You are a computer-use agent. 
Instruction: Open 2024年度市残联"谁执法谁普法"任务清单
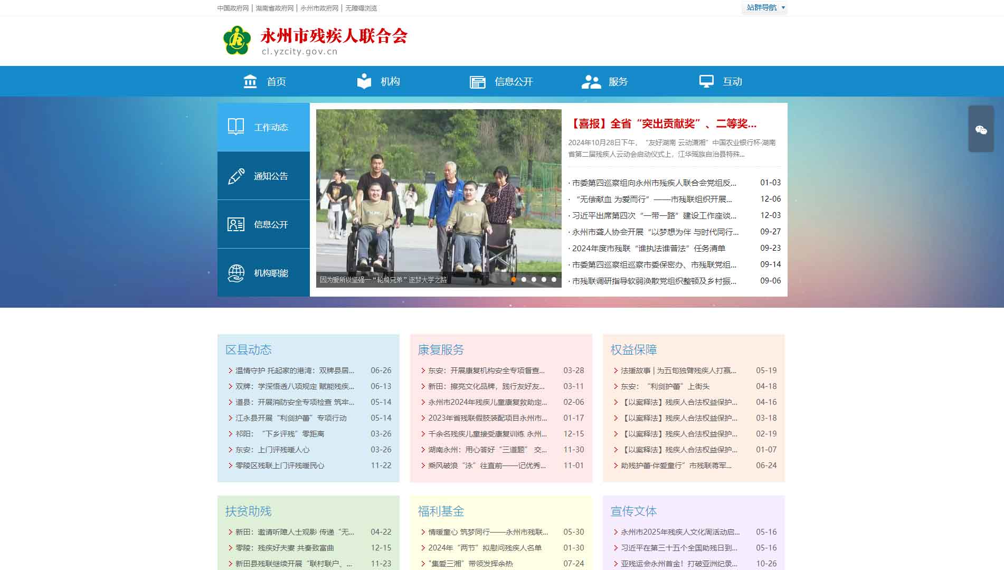point(649,248)
